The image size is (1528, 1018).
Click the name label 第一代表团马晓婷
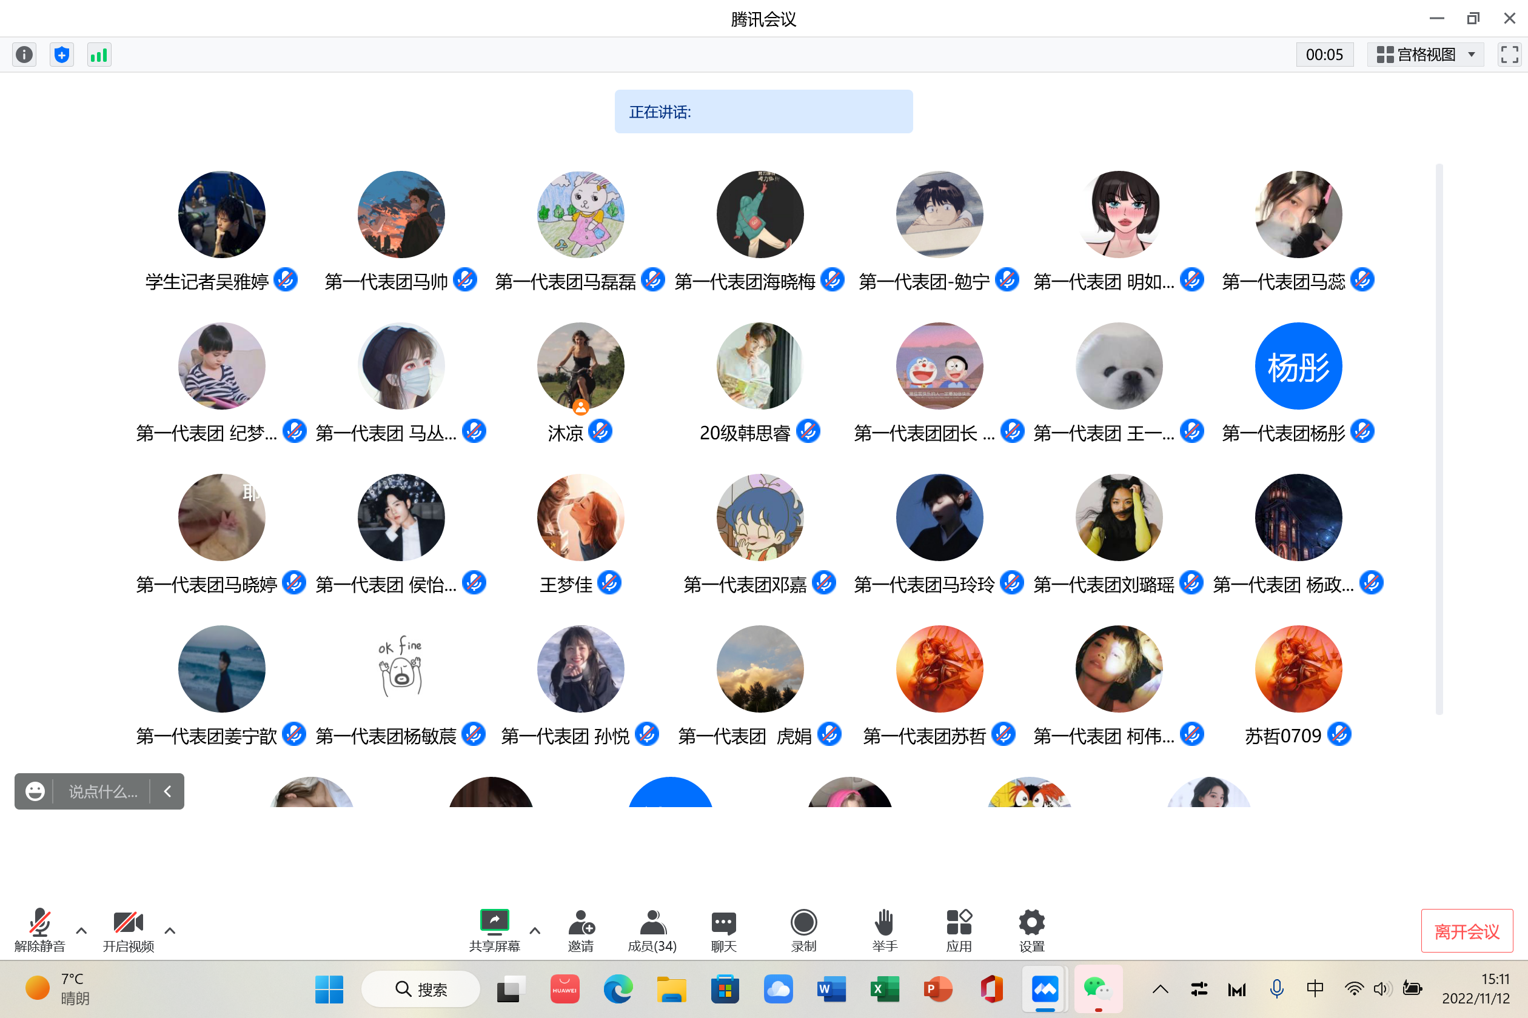click(207, 584)
